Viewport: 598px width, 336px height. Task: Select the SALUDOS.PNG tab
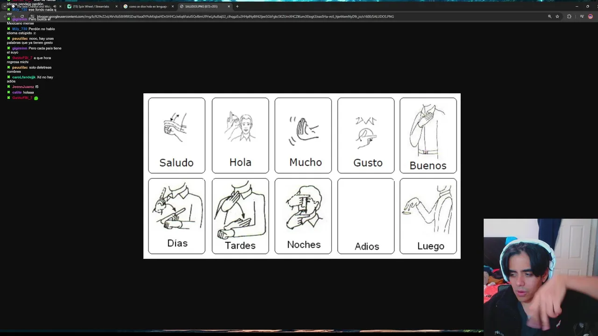click(204, 7)
